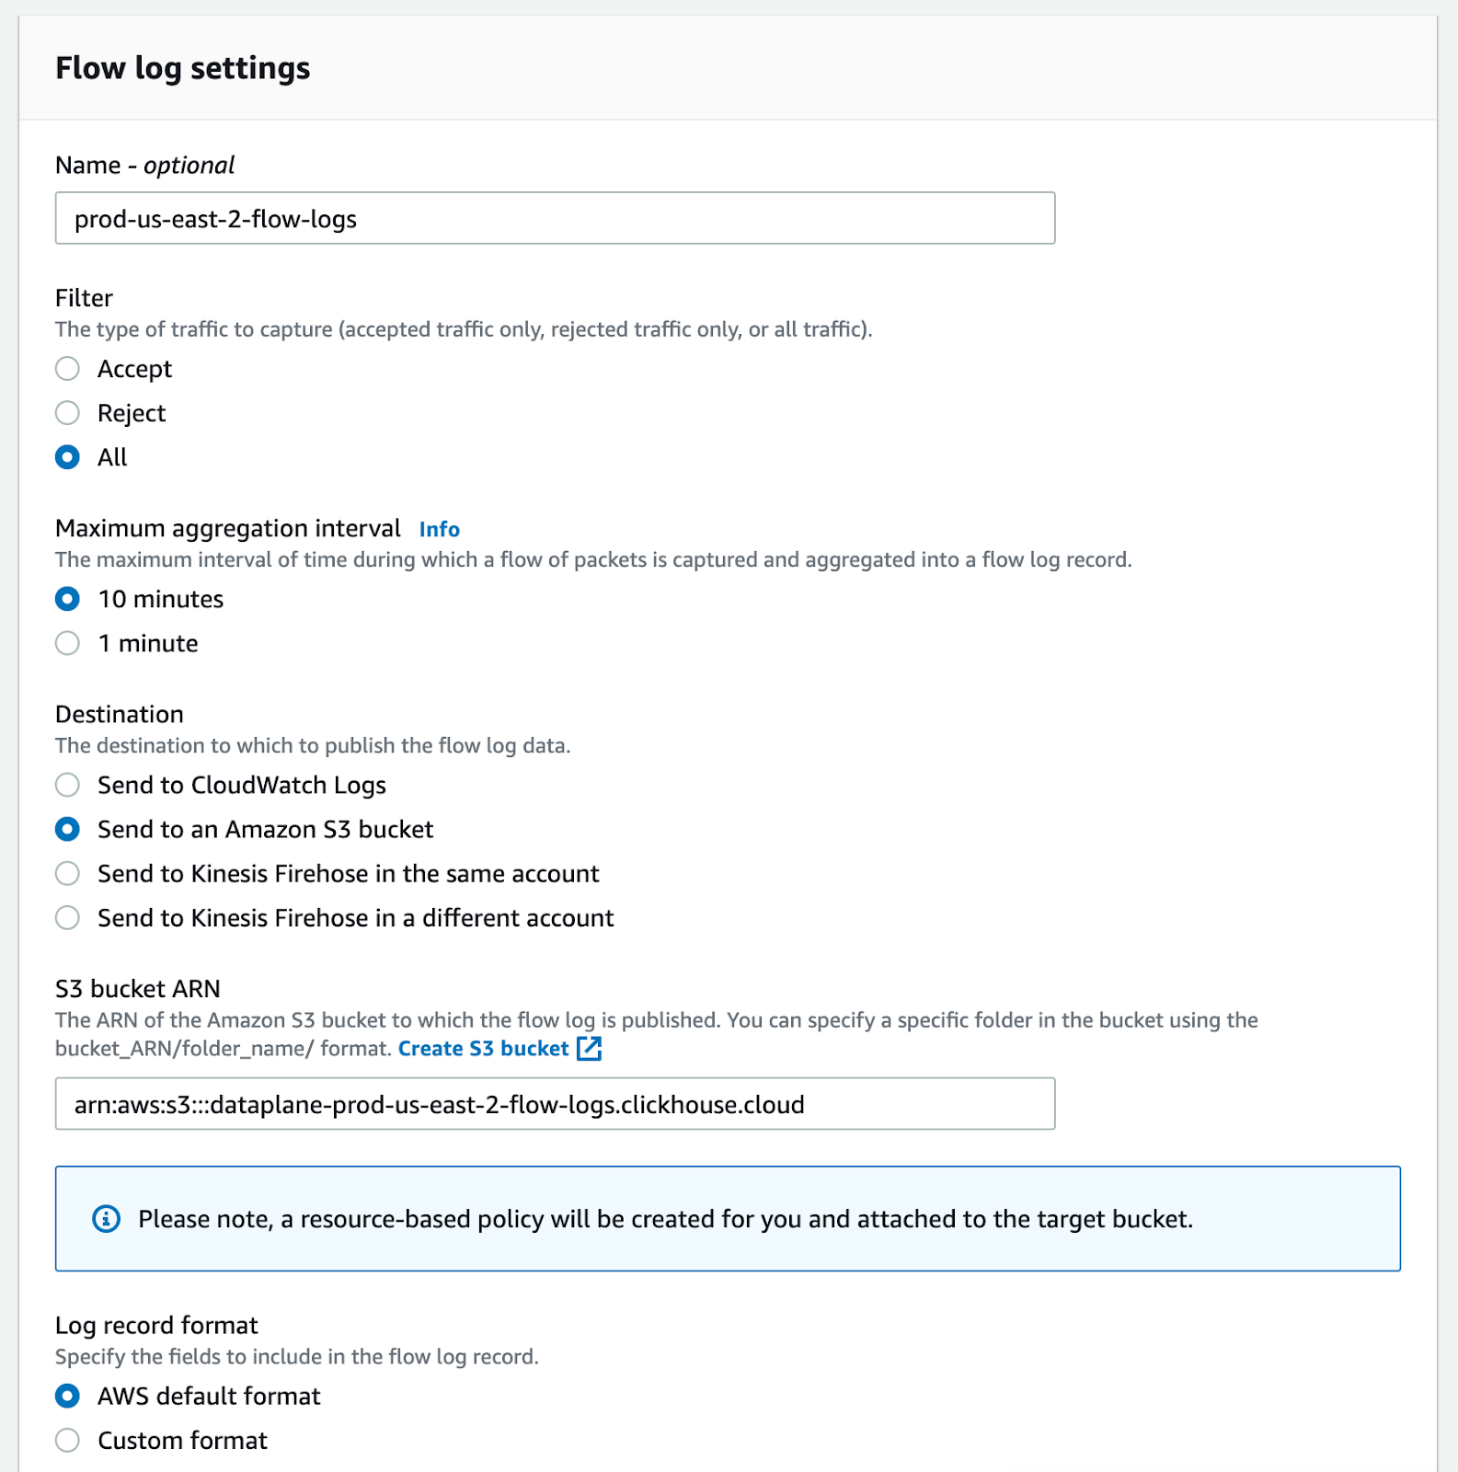Click the Flow log settings heading
This screenshot has width=1458, height=1472.
(x=182, y=68)
